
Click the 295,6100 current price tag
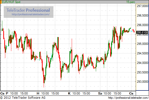(142, 33)
